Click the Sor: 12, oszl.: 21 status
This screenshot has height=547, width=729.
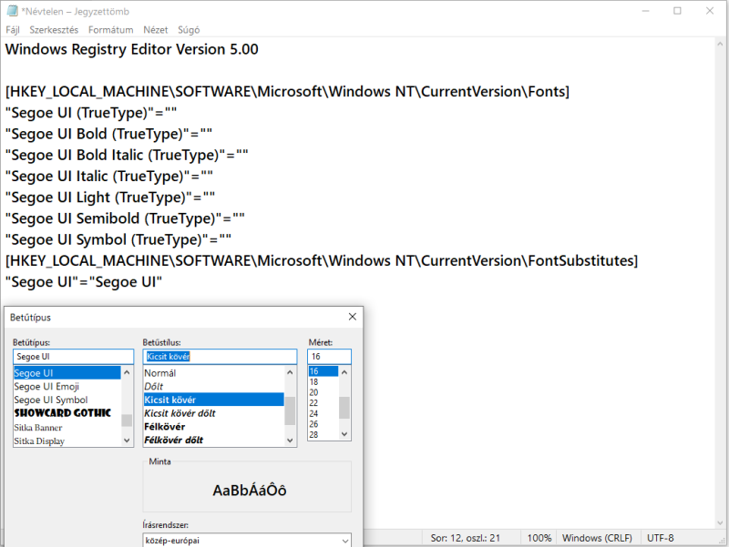(466, 538)
